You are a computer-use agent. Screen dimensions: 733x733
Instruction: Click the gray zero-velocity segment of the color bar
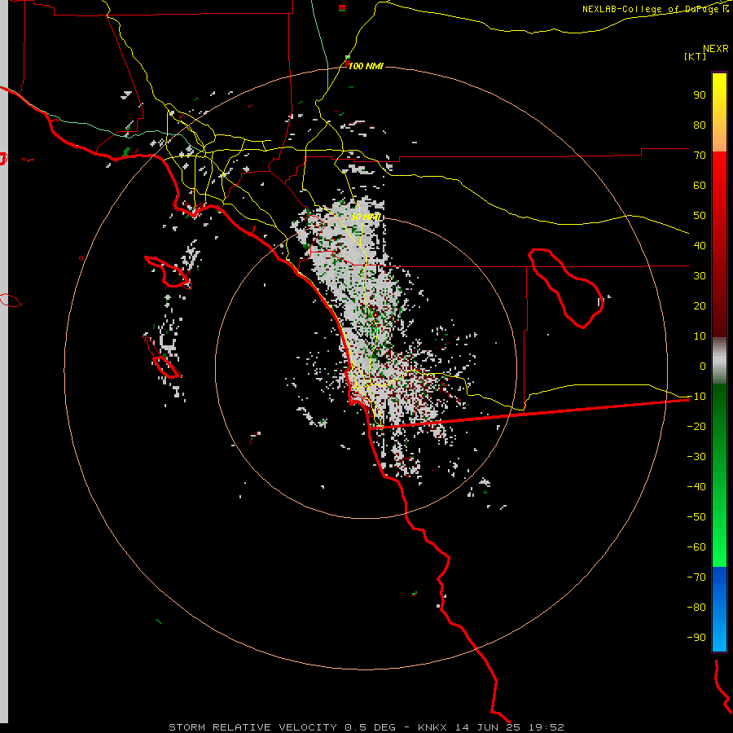click(719, 361)
